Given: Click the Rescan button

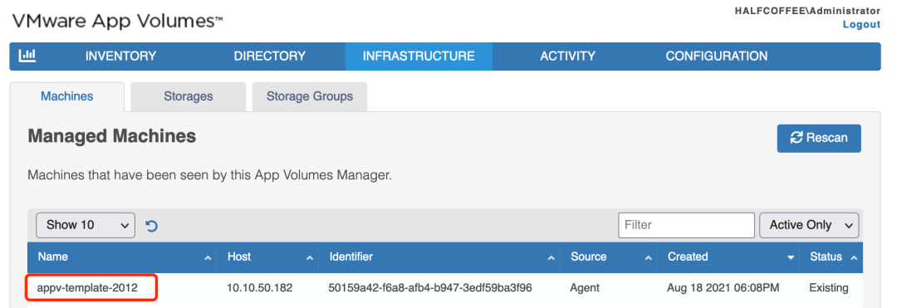Looking at the screenshot, I should 819,139.
